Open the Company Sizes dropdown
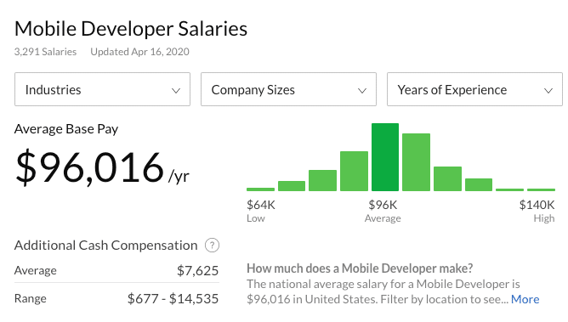The height and width of the screenshot is (322, 568). (x=288, y=89)
